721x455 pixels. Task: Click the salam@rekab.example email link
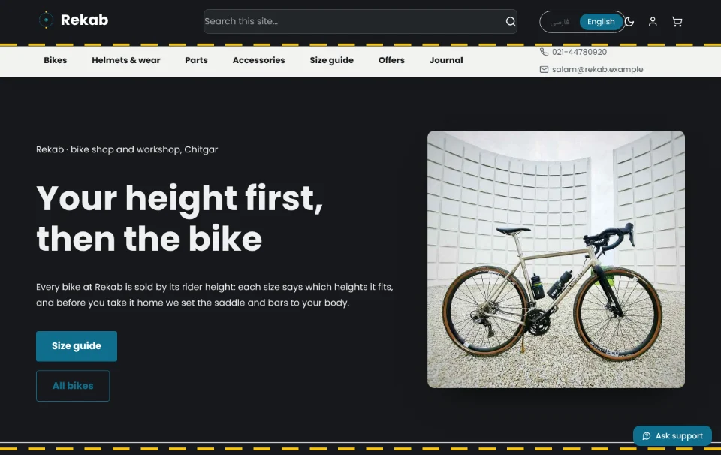click(x=597, y=69)
